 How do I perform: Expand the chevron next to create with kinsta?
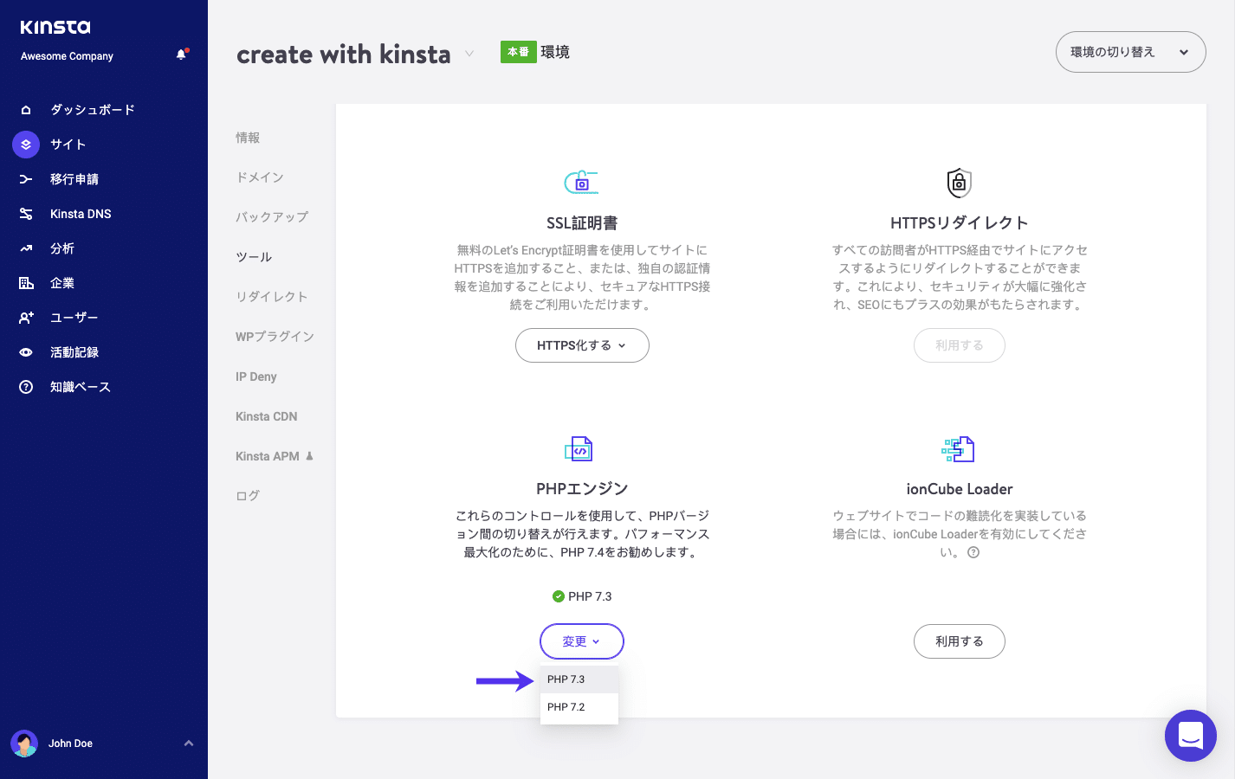(469, 54)
